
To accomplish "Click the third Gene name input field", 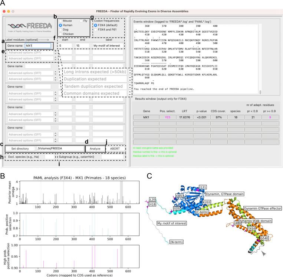I will (x=38, y=87).
